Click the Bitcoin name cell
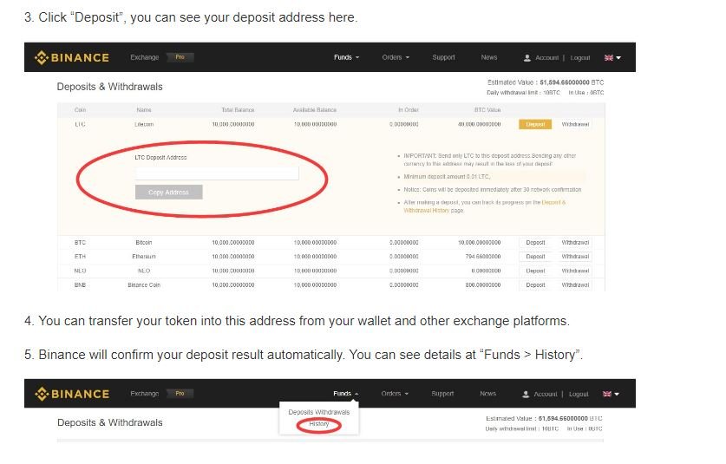 [144, 243]
